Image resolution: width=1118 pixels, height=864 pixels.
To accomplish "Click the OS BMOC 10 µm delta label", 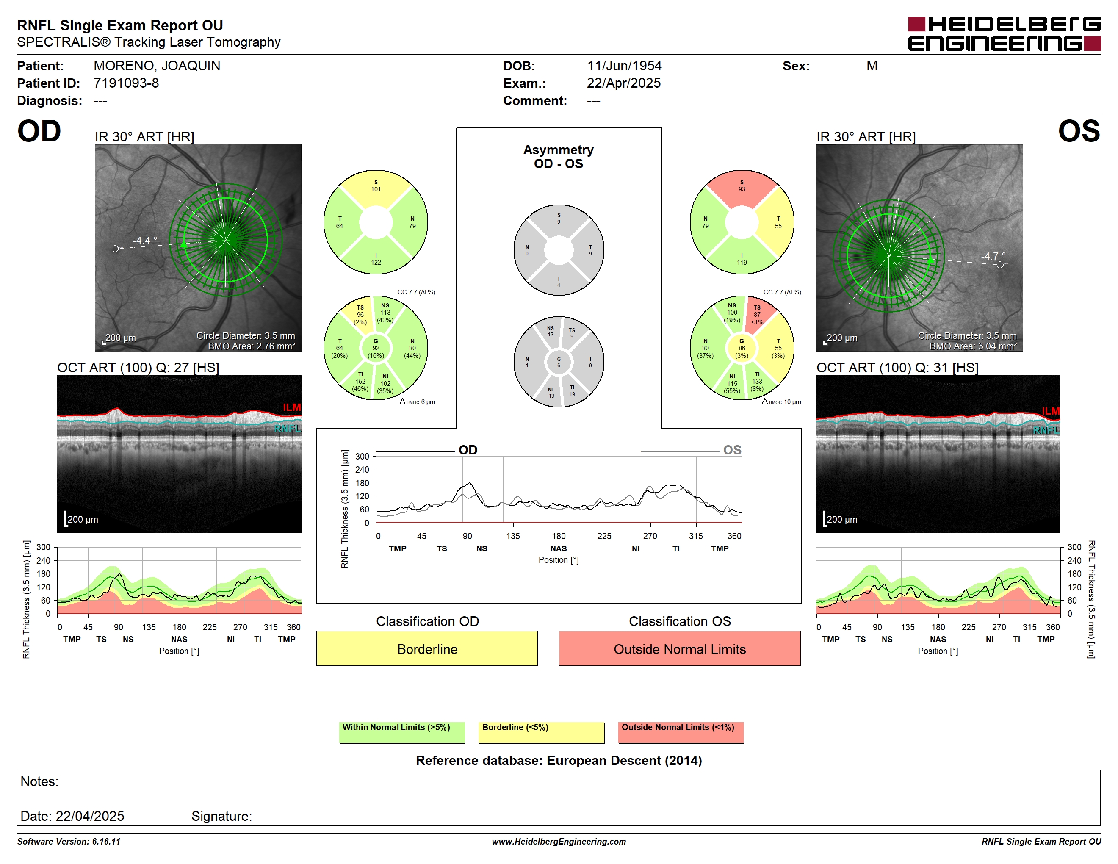I will point(781,402).
